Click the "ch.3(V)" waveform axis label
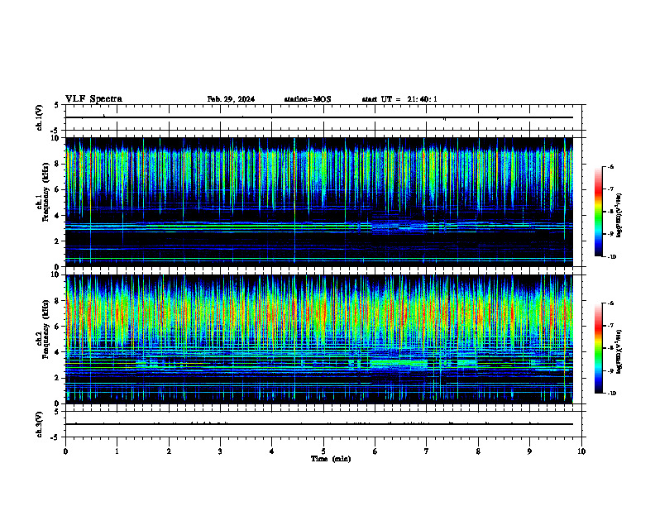The image size is (655, 506). pos(39,424)
